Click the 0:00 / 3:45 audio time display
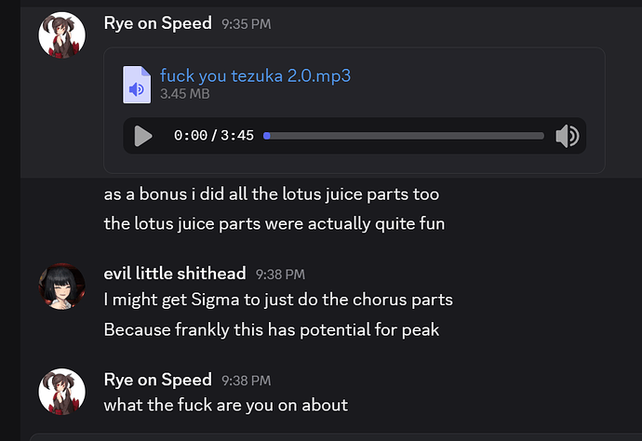642x441 pixels. tap(214, 136)
